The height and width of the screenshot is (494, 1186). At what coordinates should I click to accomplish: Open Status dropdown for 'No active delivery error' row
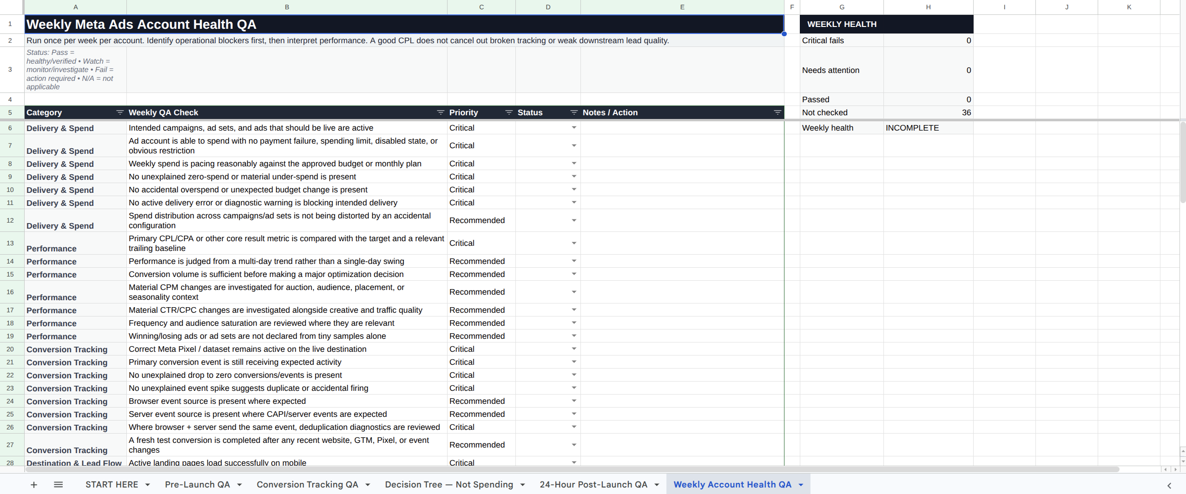[574, 203]
